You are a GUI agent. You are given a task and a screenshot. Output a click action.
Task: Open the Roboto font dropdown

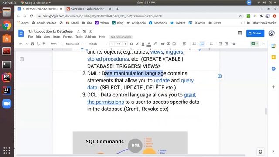98,44
